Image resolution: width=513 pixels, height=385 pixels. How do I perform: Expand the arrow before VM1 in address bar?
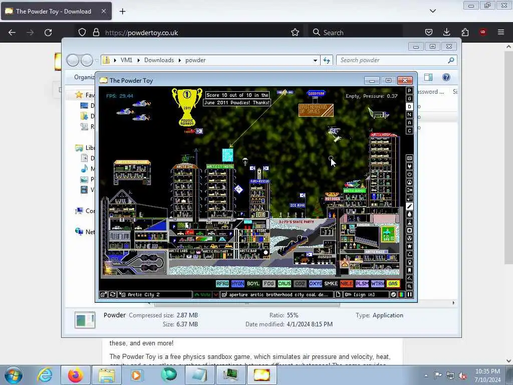point(115,60)
